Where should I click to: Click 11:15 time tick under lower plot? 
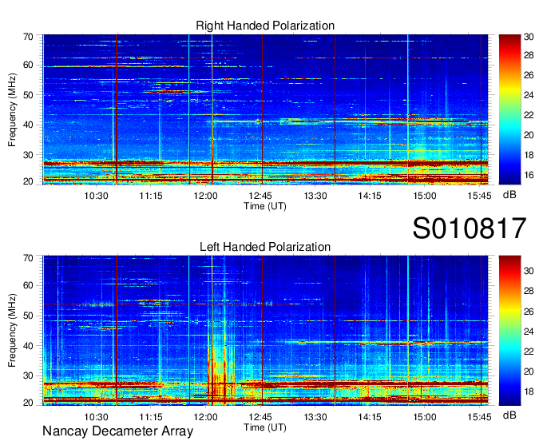(151, 417)
